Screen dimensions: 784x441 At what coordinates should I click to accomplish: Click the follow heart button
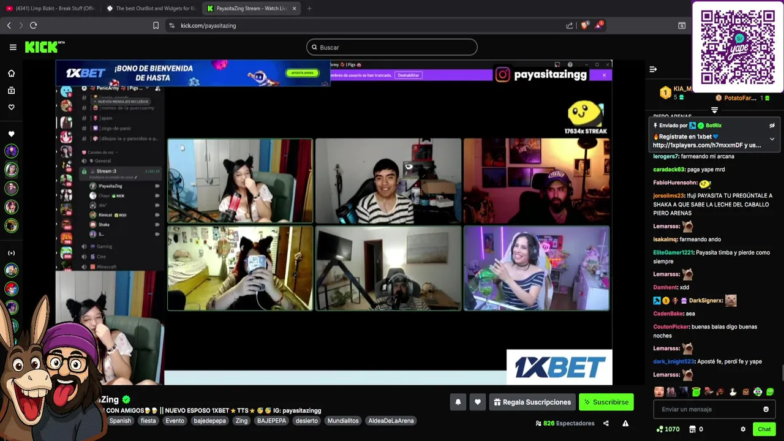tap(478, 402)
